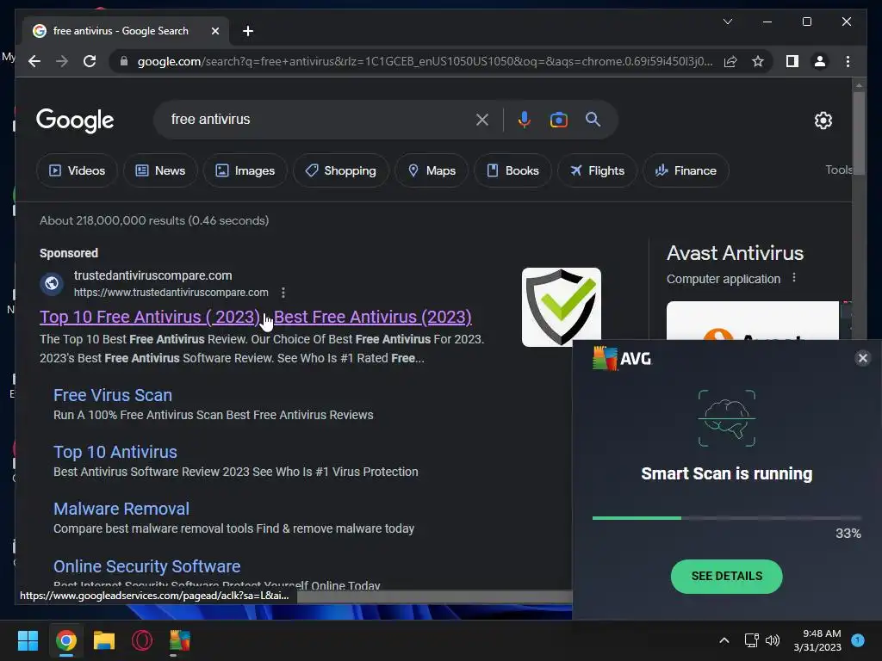Click the green checkmark shield thumbnail

561,307
